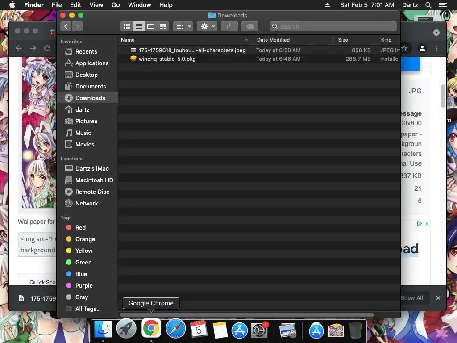
Task: Open the item grouping dropdown
Action: coord(183,26)
